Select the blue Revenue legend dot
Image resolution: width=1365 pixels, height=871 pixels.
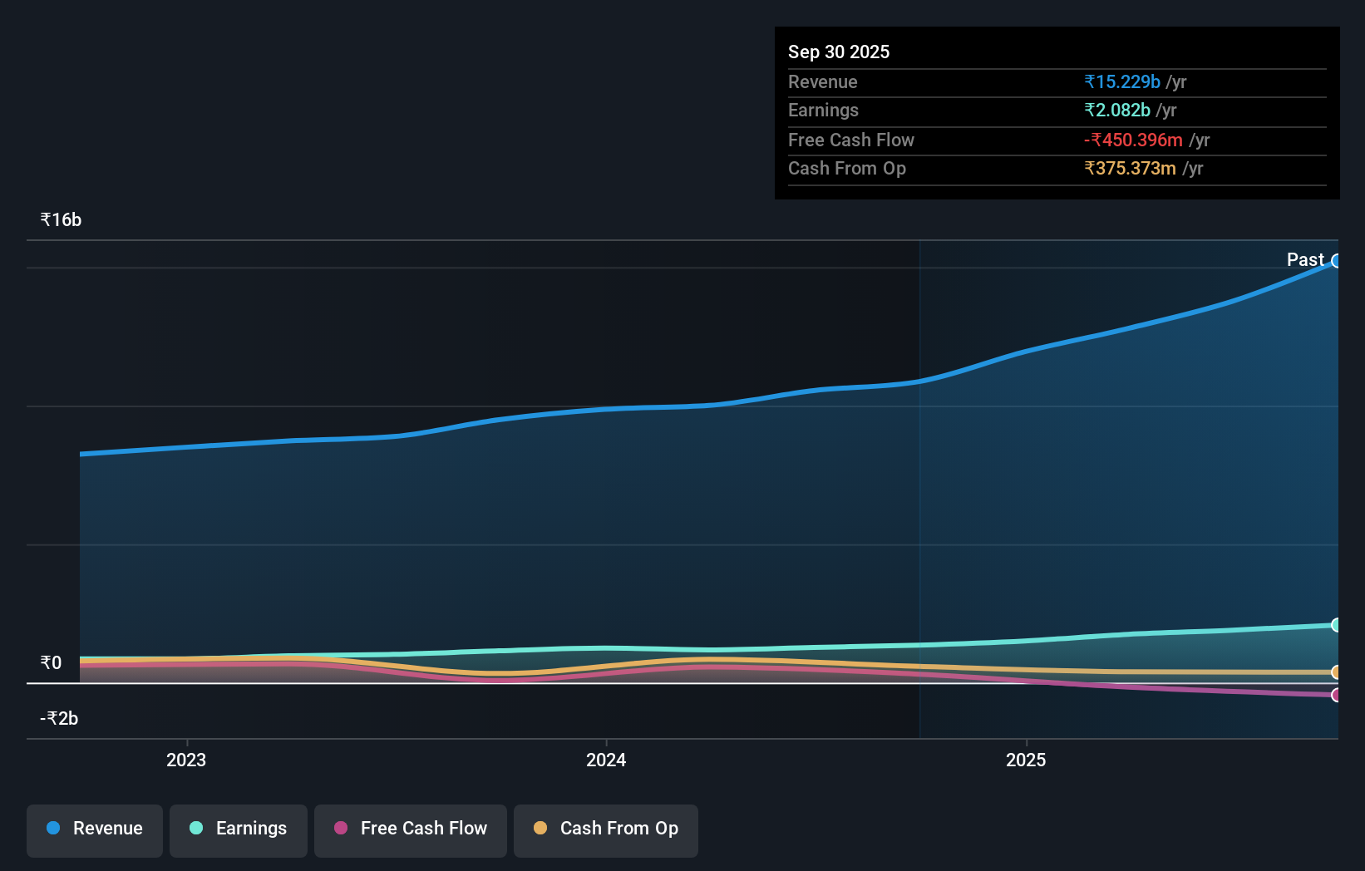click(55, 828)
